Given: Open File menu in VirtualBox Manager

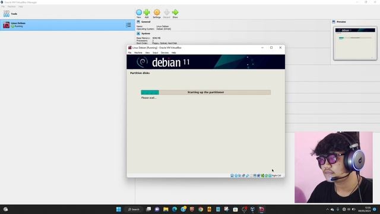Looking at the screenshot, I should (3, 7).
